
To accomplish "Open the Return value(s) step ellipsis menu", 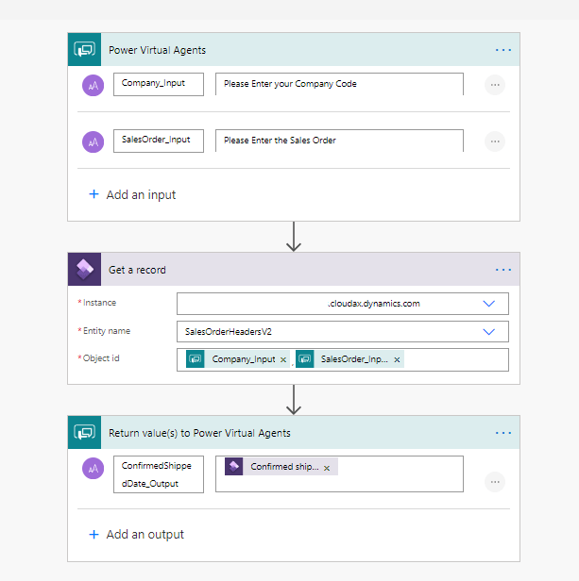I will click(503, 433).
